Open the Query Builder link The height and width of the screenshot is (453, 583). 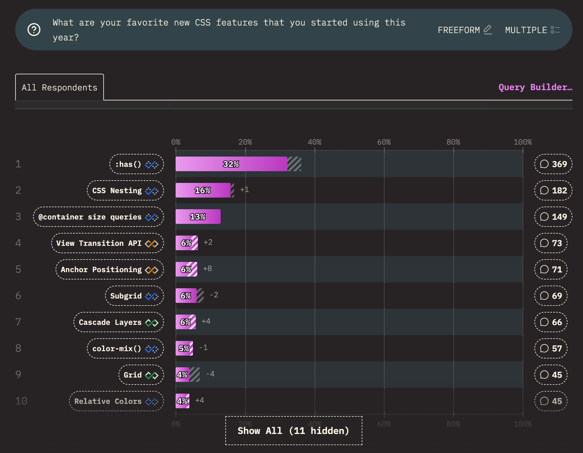pyautogui.click(x=535, y=87)
